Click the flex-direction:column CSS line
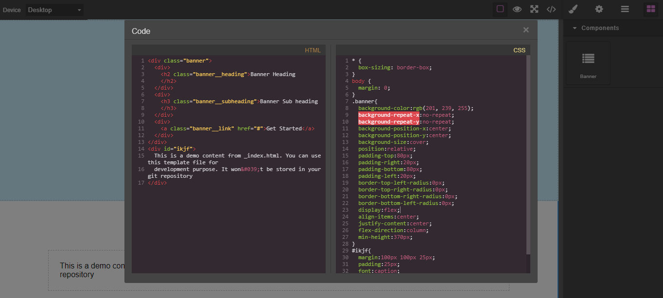Image resolution: width=663 pixels, height=298 pixels. point(393,231)
